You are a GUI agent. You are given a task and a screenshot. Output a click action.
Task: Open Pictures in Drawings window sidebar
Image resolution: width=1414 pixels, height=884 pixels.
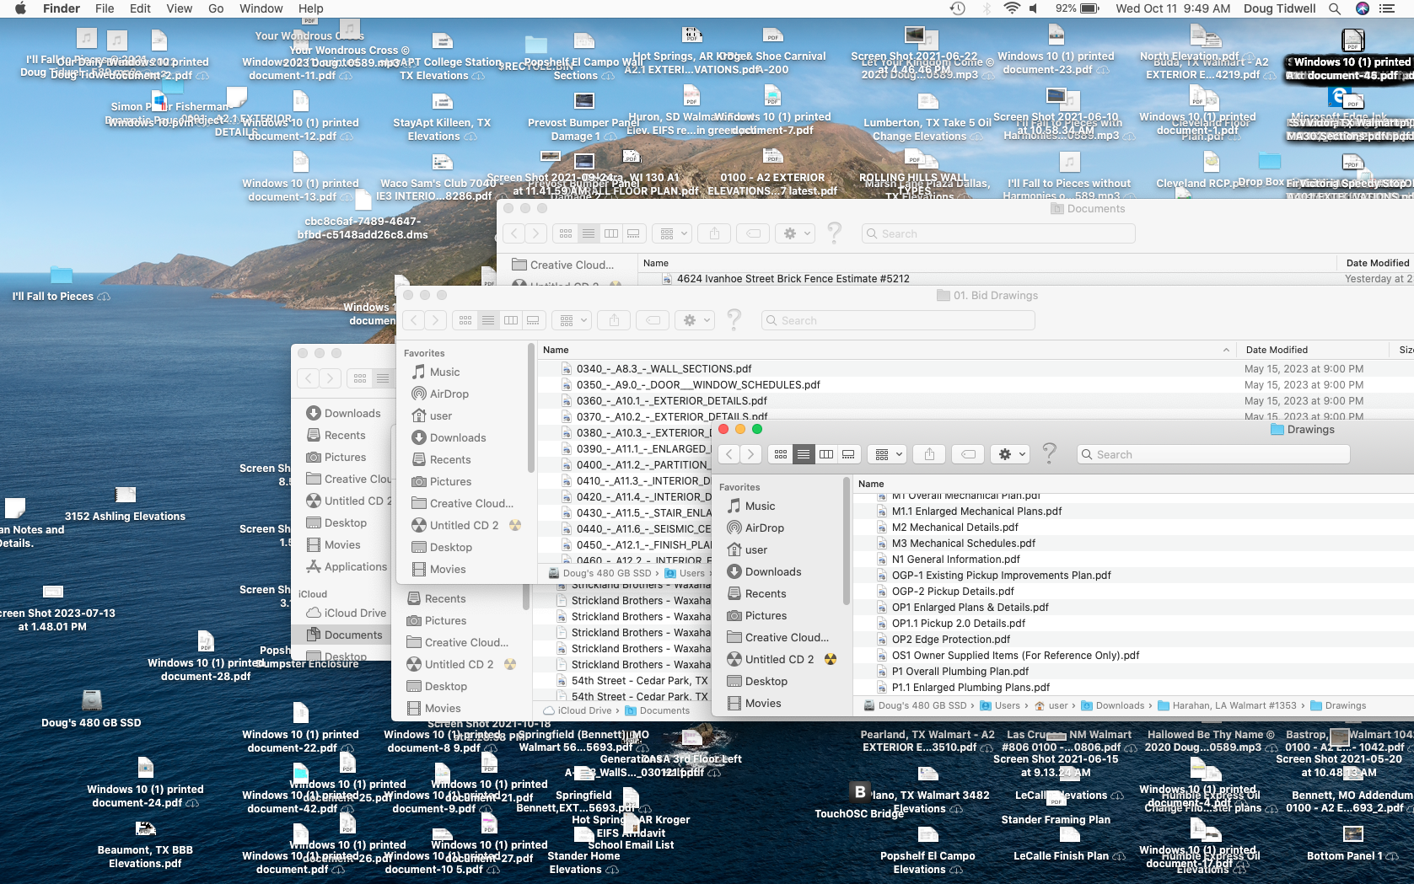point(766,615)
